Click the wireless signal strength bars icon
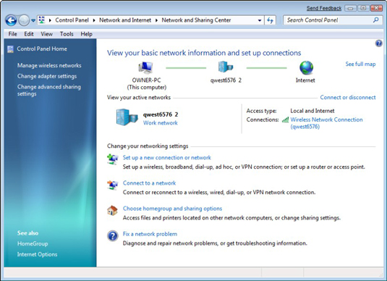Screen dimensions: 387x281 (x=285, y=120)
